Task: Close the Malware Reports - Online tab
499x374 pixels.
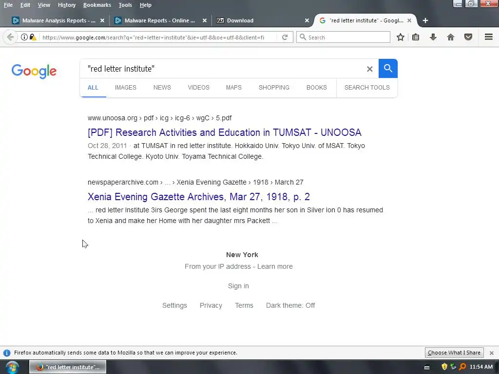Action: point(205,20)
